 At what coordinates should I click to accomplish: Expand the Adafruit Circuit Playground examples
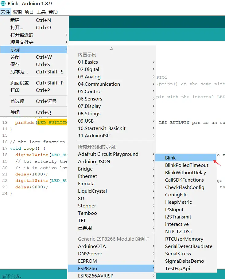pyautogui.click(x=108, y=154)
